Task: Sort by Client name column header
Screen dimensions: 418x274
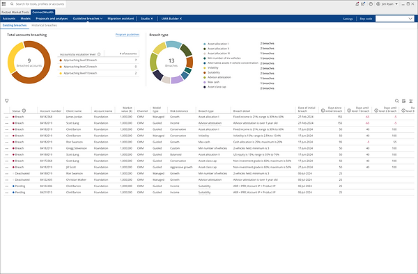Action: [x=74, y=111]
